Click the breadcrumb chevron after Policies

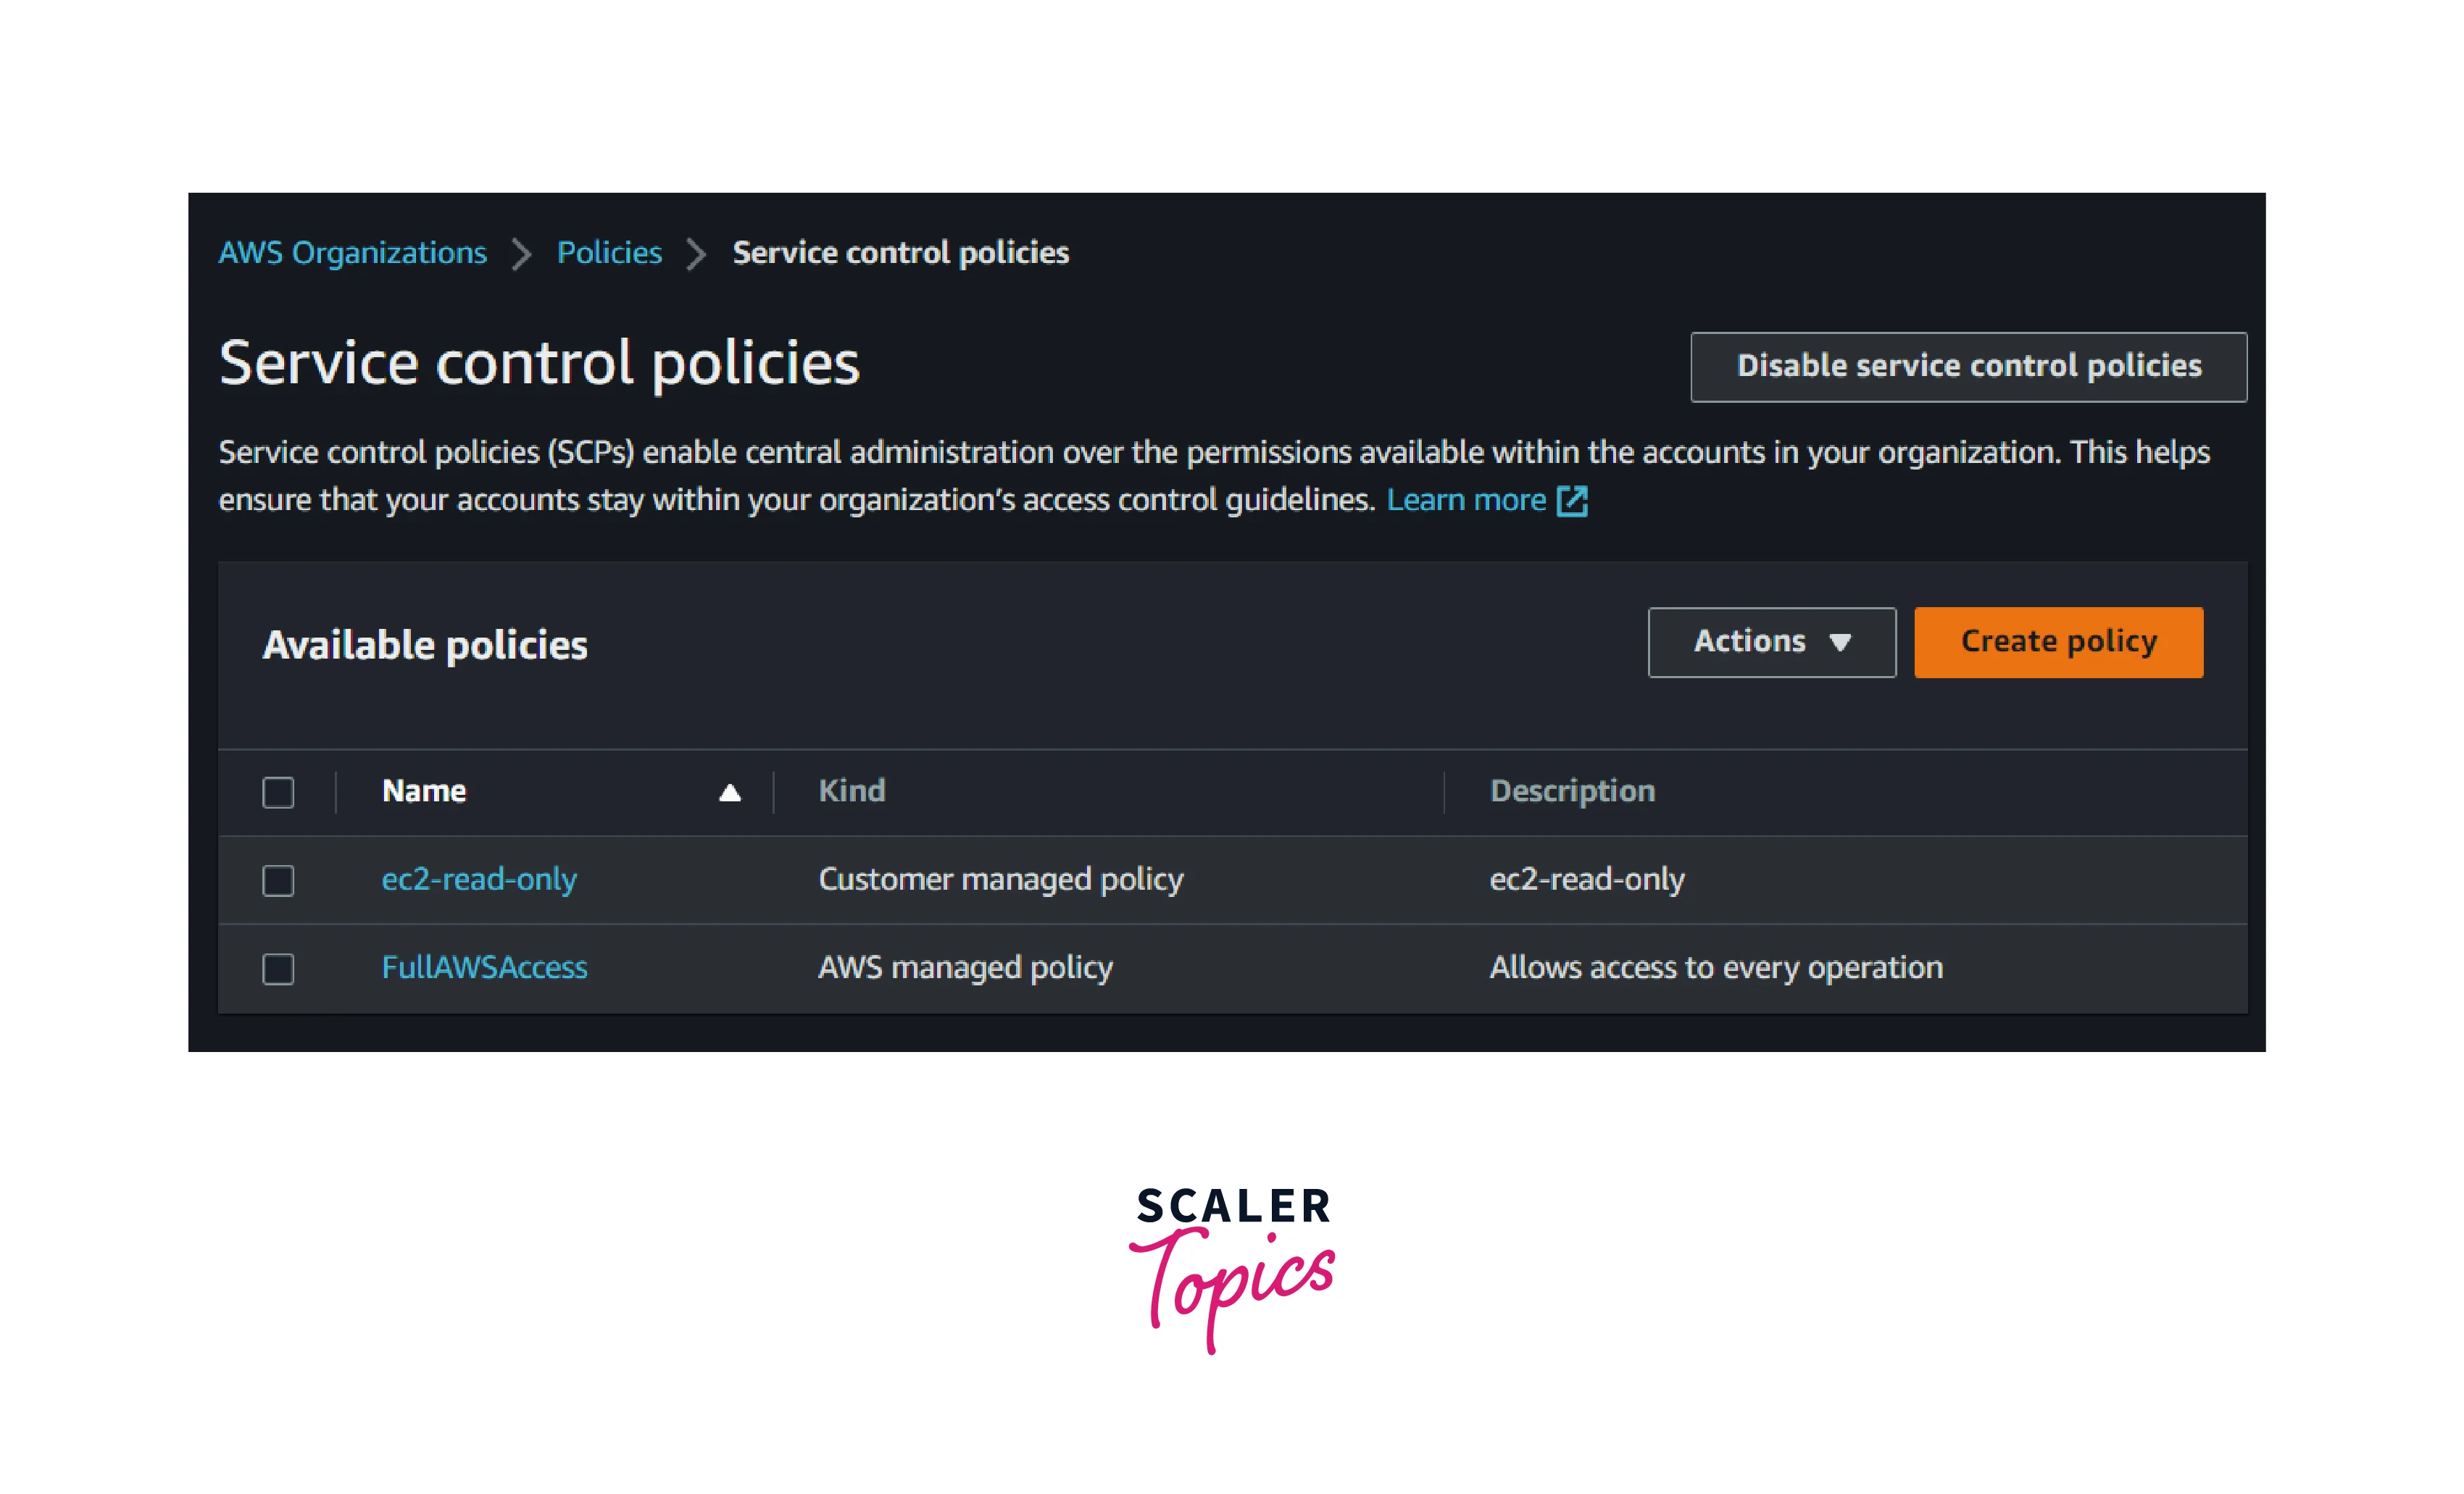pos(696,254)
